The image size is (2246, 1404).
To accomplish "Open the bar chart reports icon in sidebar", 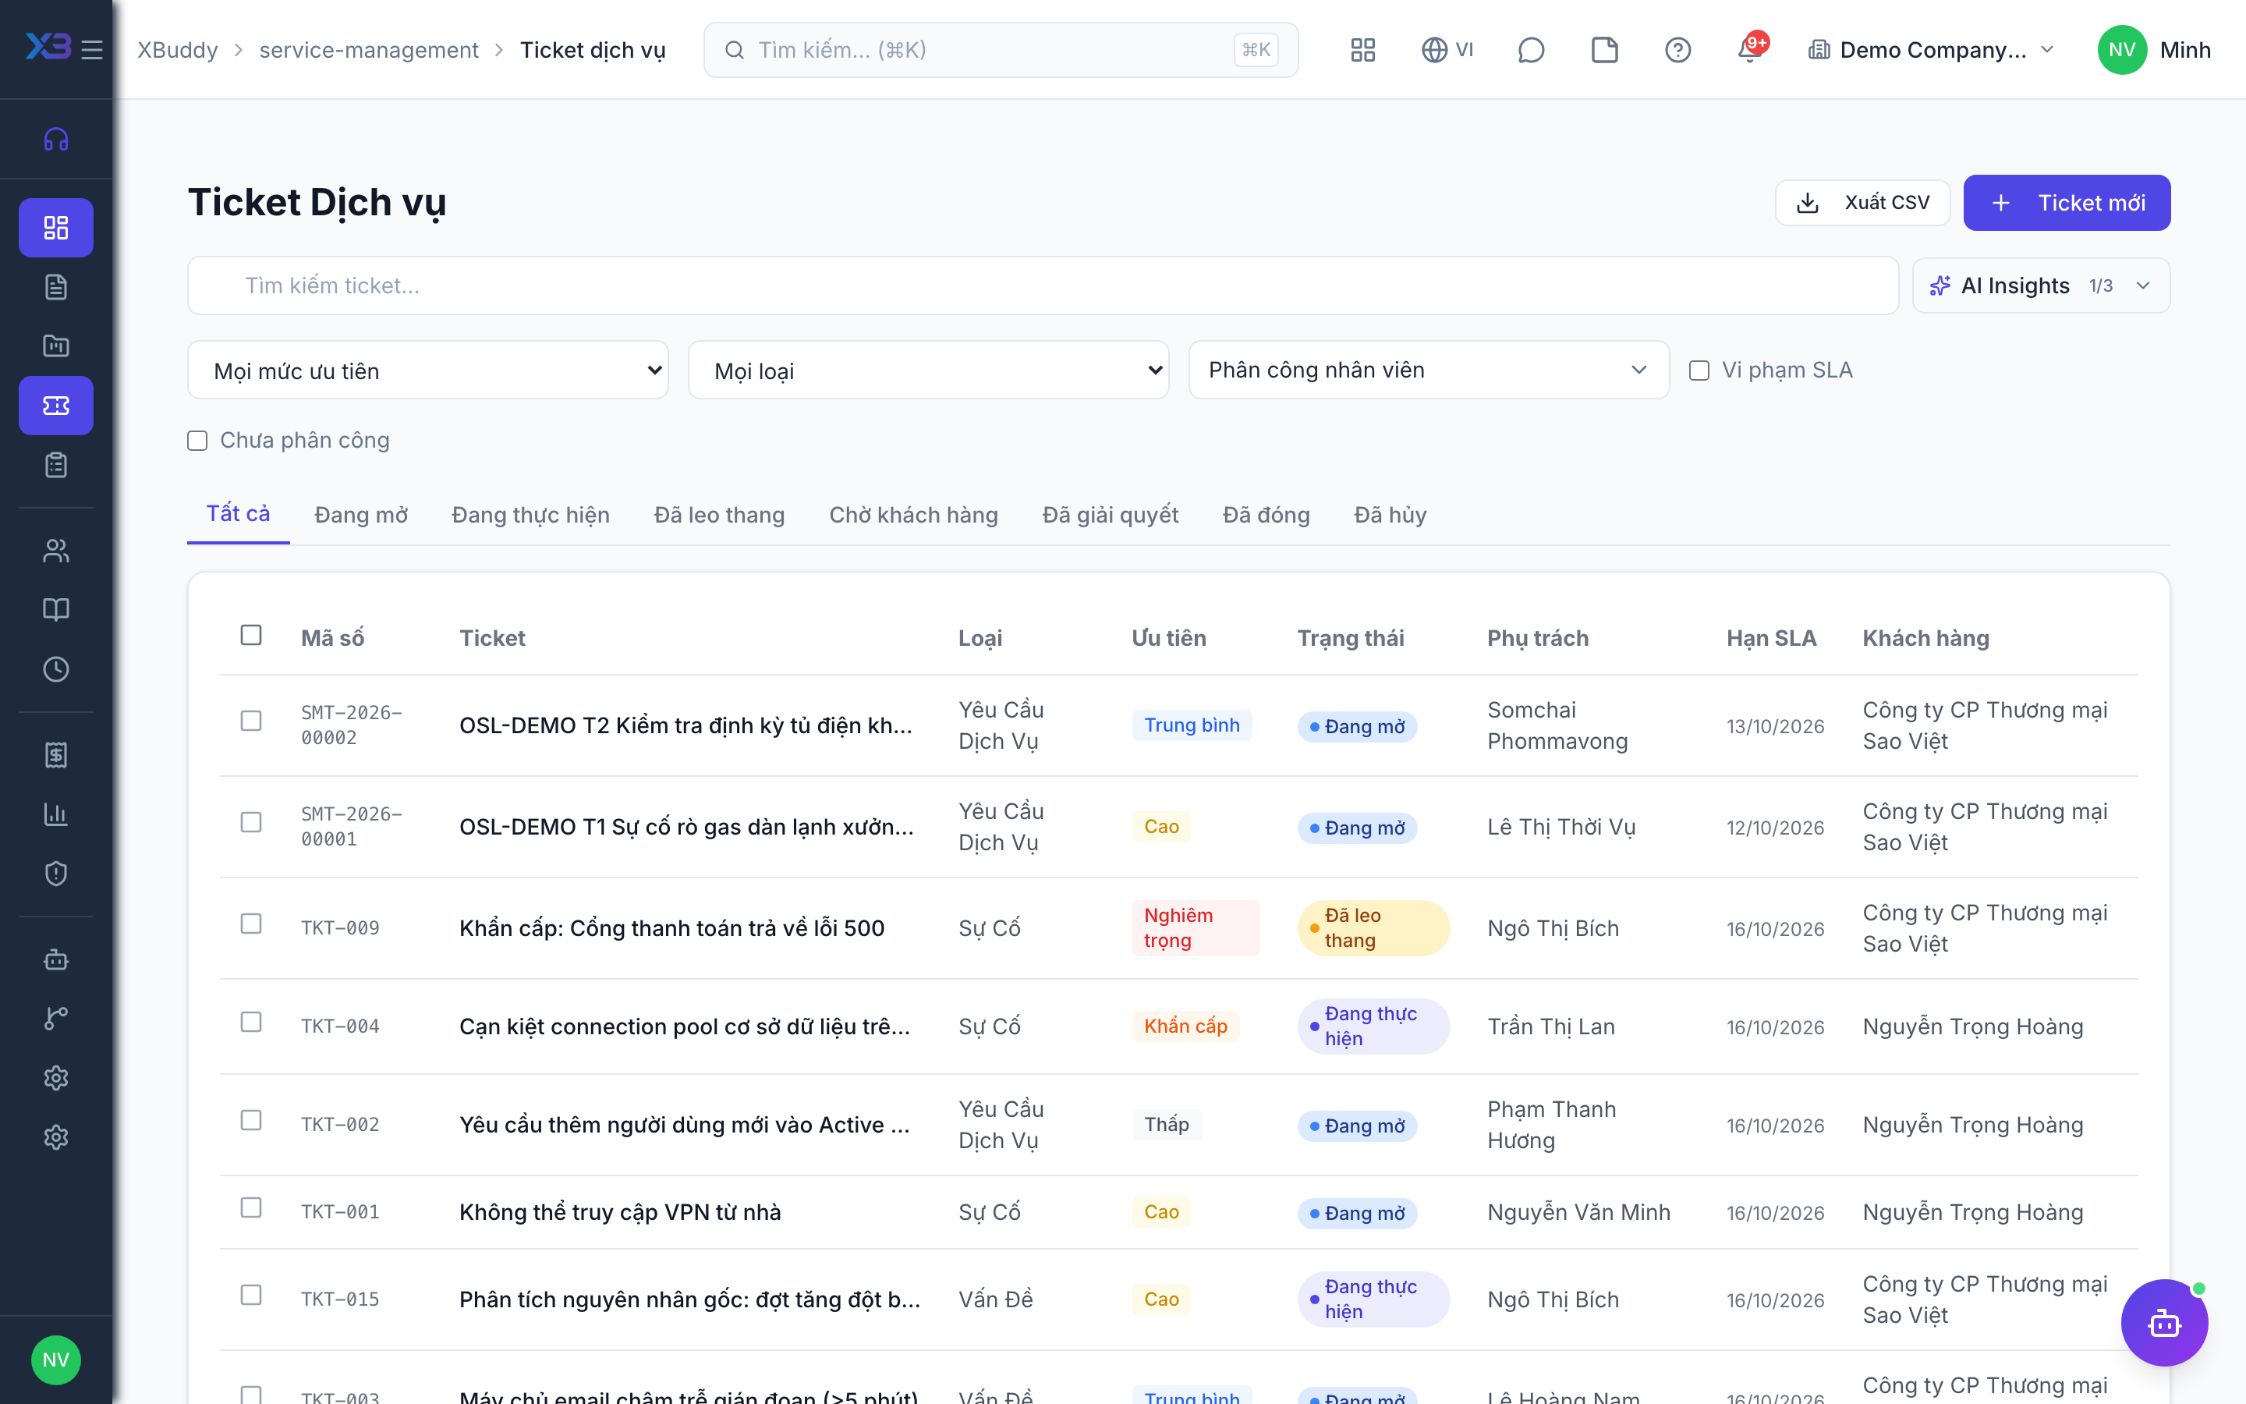I will coord(55,814).
